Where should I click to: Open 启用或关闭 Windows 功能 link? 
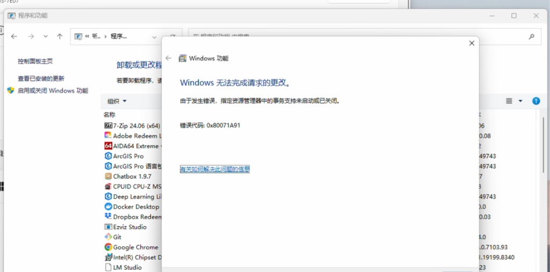pyautogui.click(x=53, y=90)
